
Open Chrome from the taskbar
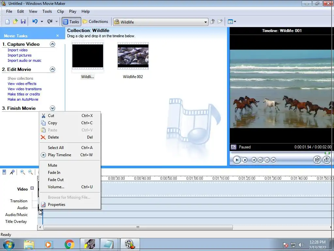[x=69, y=244]
